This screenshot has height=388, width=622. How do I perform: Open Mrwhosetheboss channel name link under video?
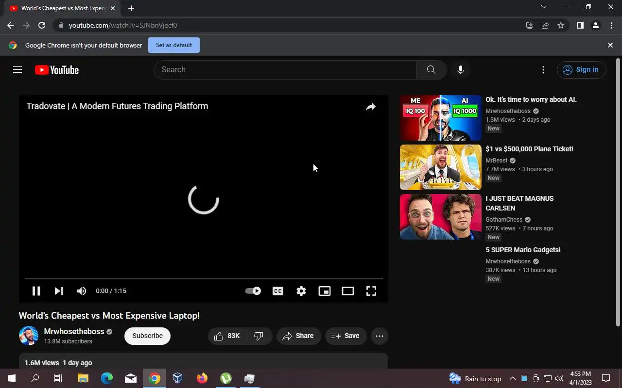[74, 332]
